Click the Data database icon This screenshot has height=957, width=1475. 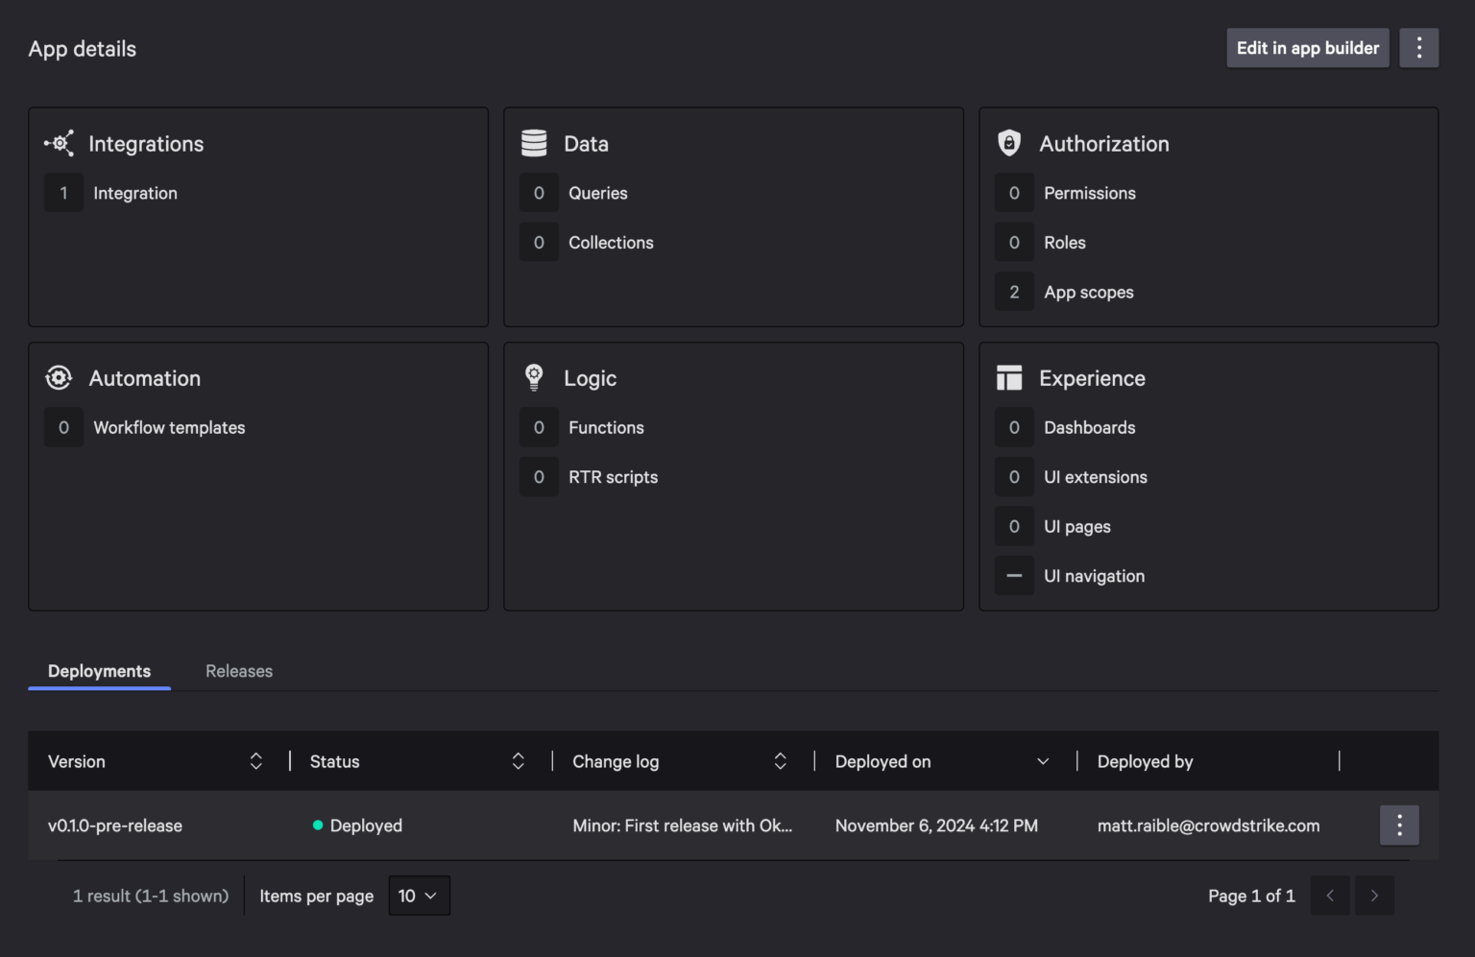(535, 142)
